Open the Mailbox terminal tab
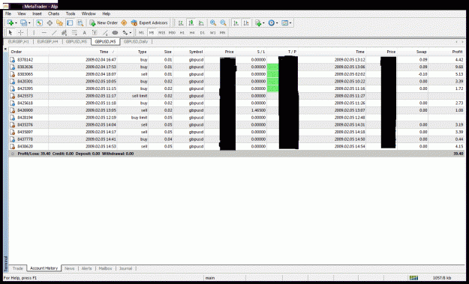 pyautogui.click(x=105, y=268)
